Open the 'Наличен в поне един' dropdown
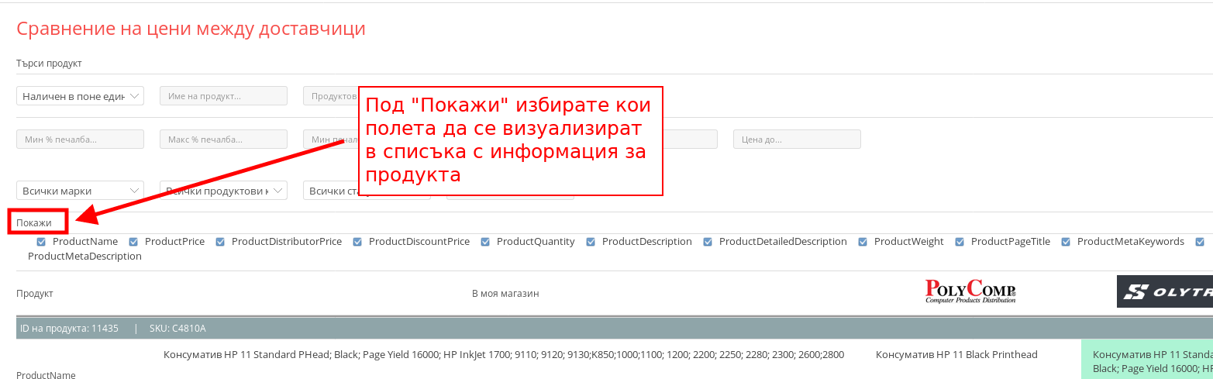 (x=80, y=95)
